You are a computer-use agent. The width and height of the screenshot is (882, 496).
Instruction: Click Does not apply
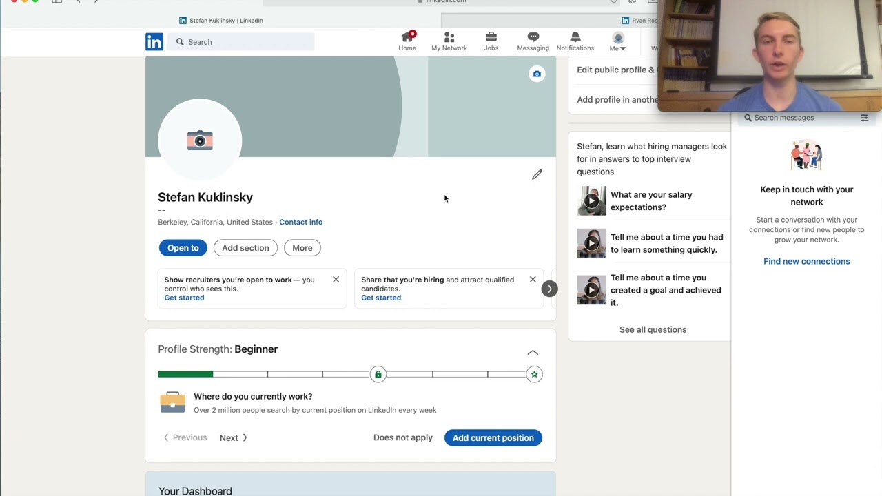[403, 437]
